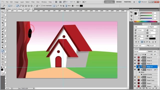The height and width of the screenshot is (90, 160).
Task: Switch to the Painting workspace
Action: click(127, 2)
